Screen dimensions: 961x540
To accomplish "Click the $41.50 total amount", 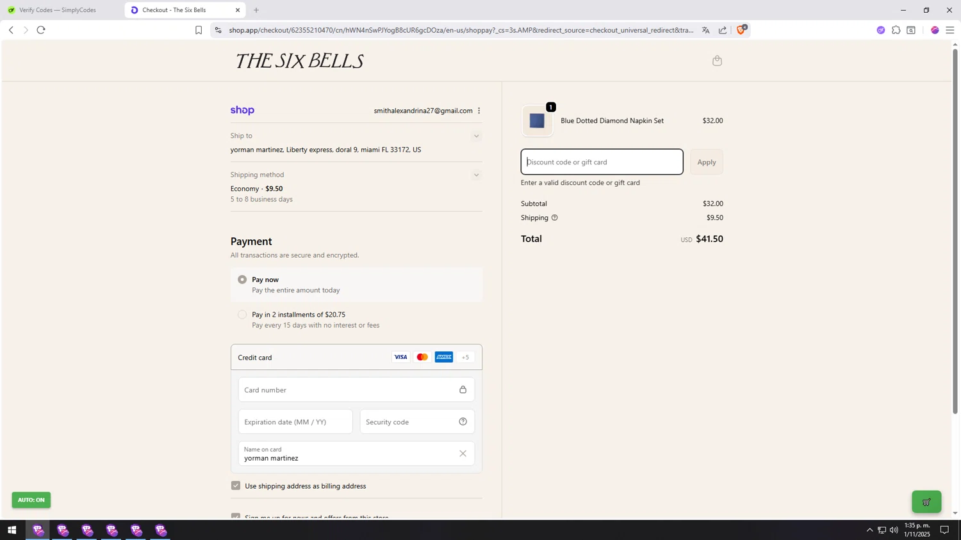I will [709, 239].
